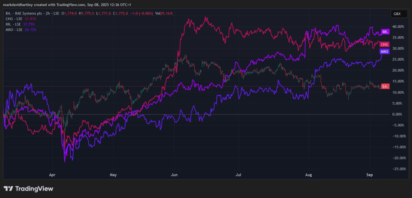Click the Jun label on time axis
Viewport: 412px width, 198px height.
[x=174, y=175]
